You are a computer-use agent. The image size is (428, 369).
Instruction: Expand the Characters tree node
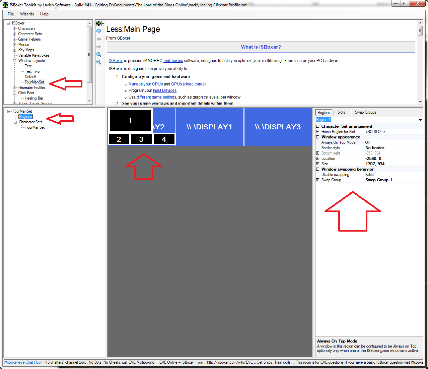(15, 28)
